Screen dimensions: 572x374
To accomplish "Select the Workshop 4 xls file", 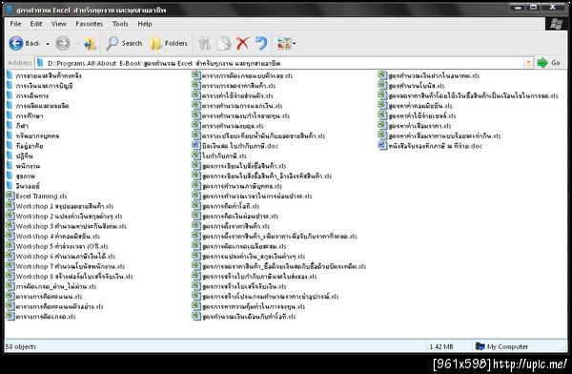I will [x=52, y=236].
